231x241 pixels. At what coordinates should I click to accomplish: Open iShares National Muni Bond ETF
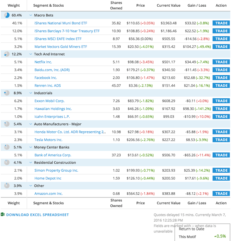(x=61, y=23)
